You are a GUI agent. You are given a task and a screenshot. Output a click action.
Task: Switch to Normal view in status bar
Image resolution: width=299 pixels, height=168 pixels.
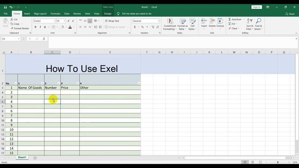[245, 162]
